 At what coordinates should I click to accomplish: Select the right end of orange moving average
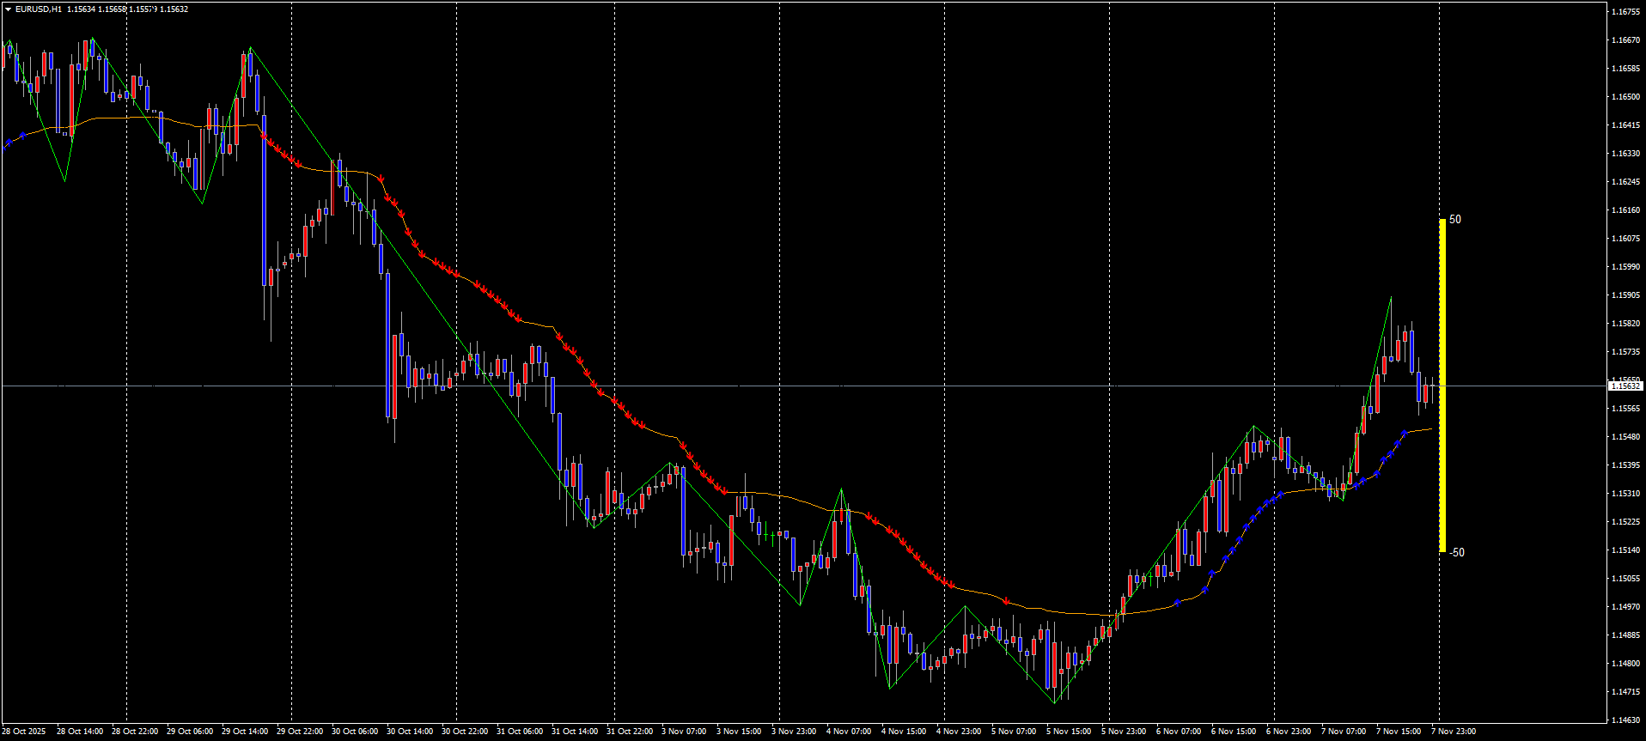(1431, 428)
